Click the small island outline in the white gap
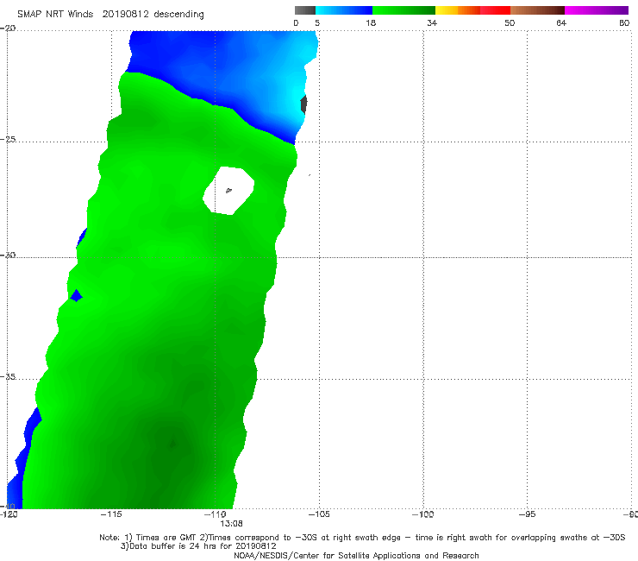Viewport: 638px width, 561px height. tap(228, 190)
